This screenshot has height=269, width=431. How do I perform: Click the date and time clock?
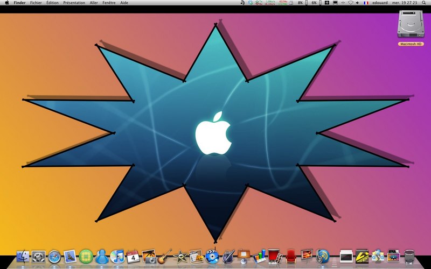point(405,3)
